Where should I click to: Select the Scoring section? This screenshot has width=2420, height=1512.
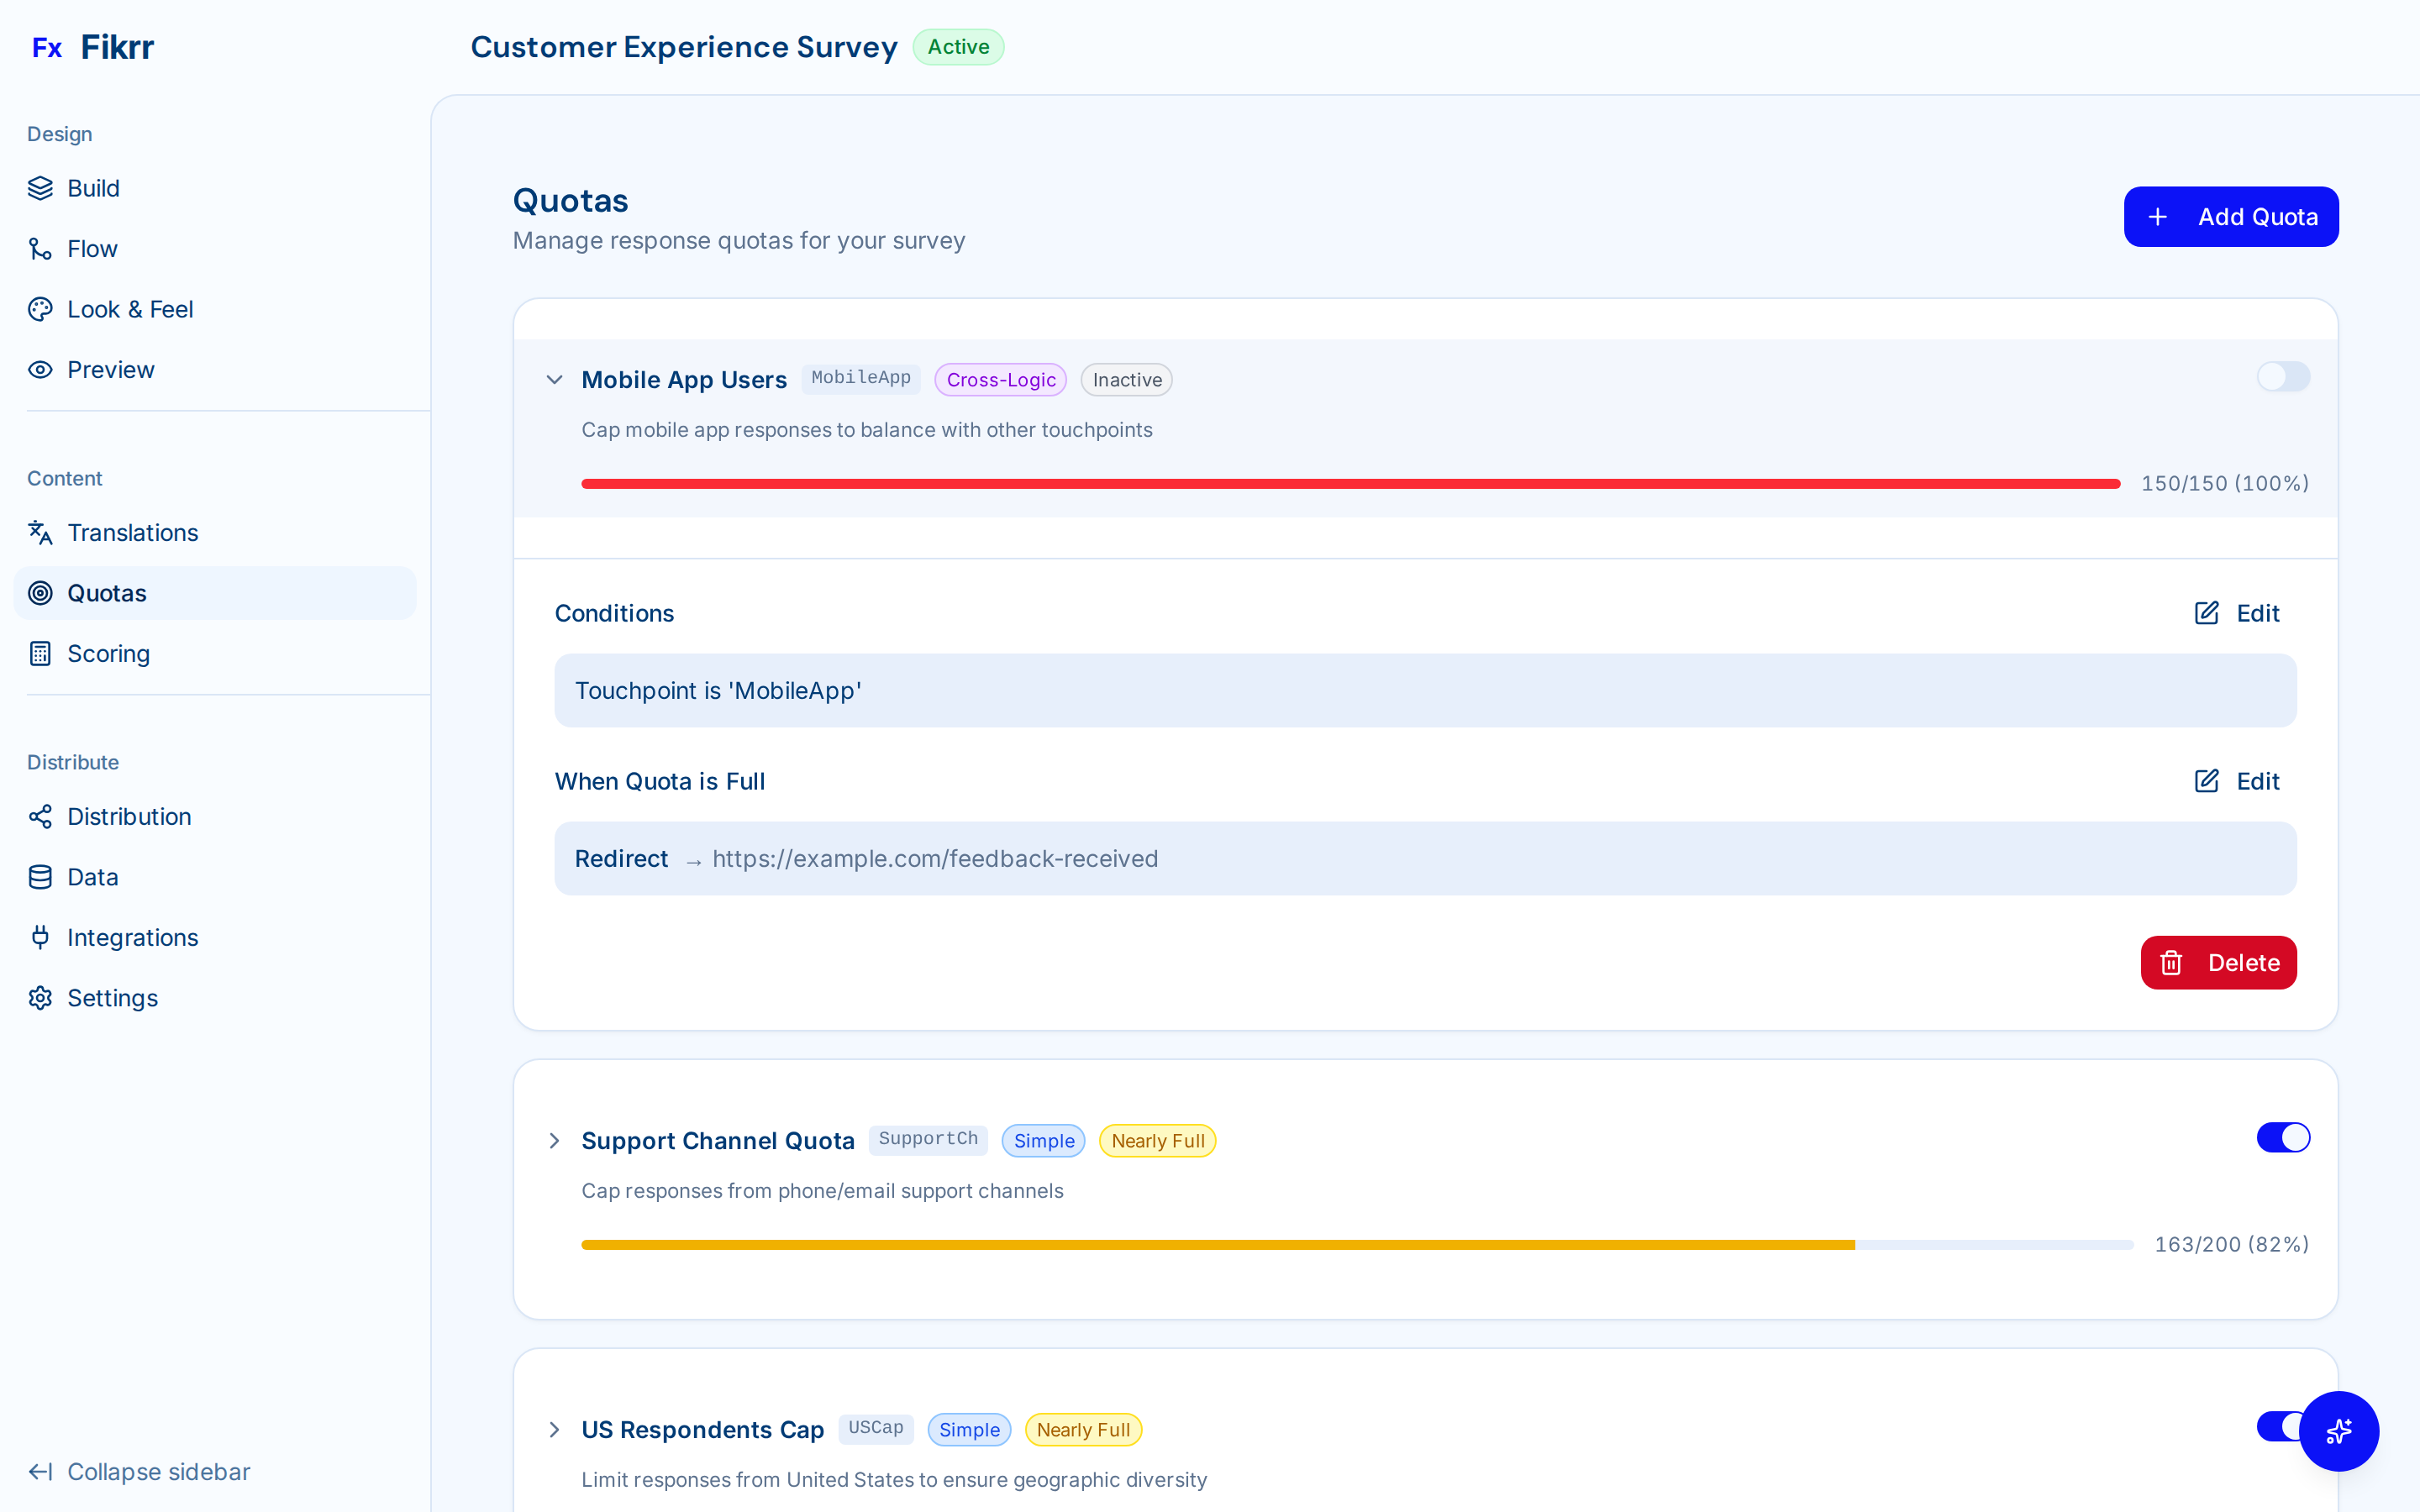click(107, 653)
